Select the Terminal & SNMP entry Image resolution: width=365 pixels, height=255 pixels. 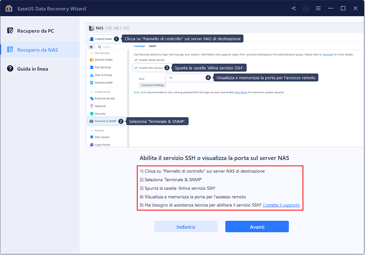click(107, 121)
